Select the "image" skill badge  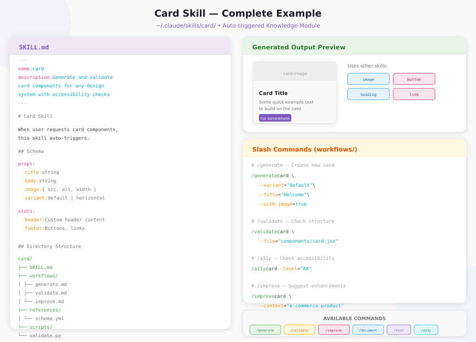pos(368,79)
